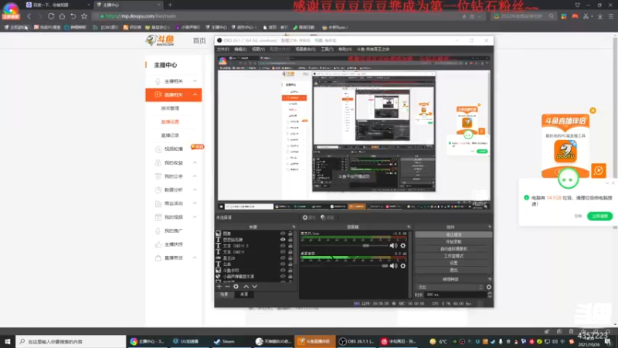618x348 pixels.
Task: Click the orange play icon on the 斗鱼直播伴侣 ad
Action: point(598,170)
